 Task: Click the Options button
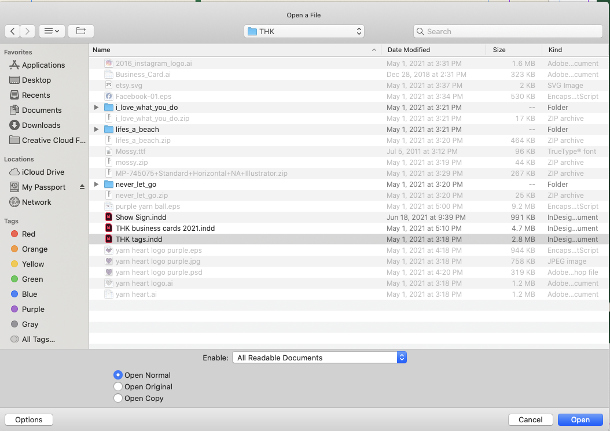tap(29, 420)
